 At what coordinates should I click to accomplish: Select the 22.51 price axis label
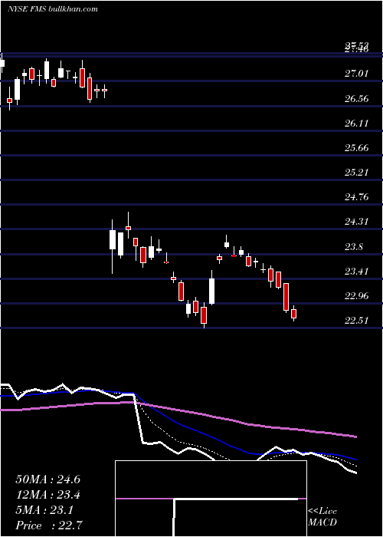coord(357,321)
